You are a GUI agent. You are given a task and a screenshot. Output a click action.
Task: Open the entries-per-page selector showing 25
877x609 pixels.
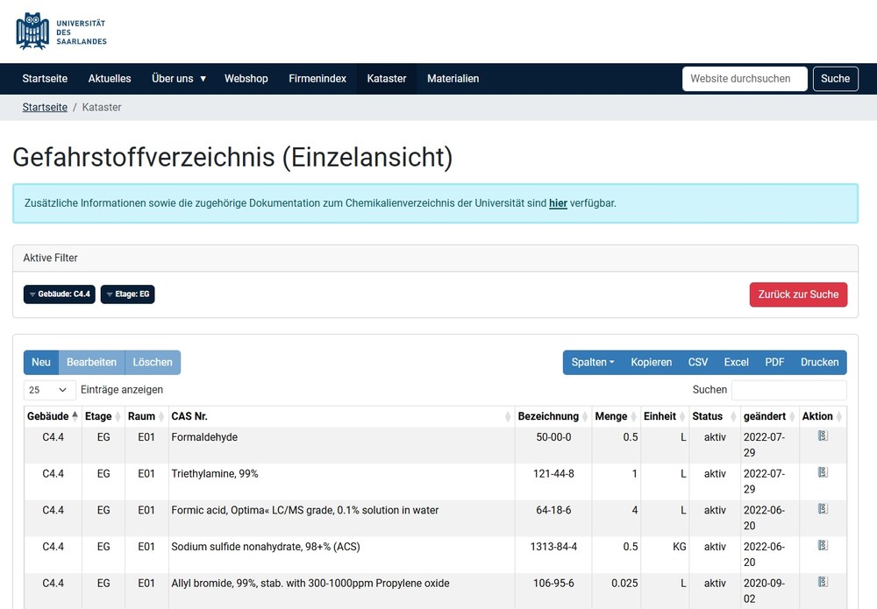click(48, 389)
